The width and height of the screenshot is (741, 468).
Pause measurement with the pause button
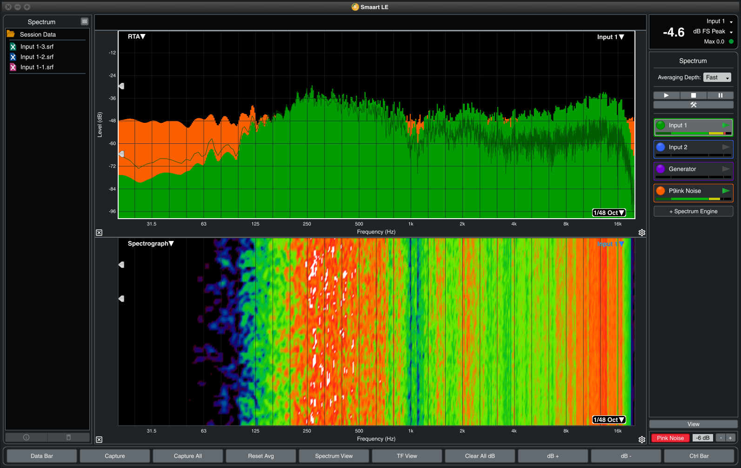(x=721, y=95)
